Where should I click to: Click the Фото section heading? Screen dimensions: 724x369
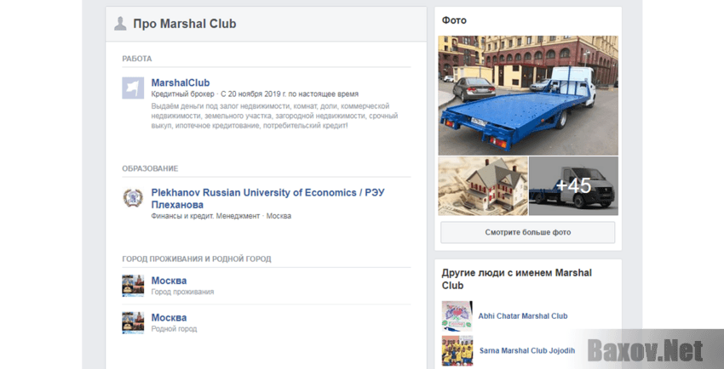pos(454,20)
